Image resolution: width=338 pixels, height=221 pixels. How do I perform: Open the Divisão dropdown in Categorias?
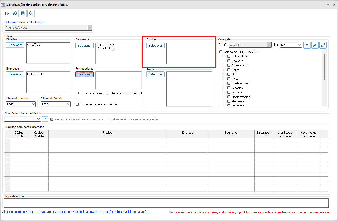pos(250,45)
